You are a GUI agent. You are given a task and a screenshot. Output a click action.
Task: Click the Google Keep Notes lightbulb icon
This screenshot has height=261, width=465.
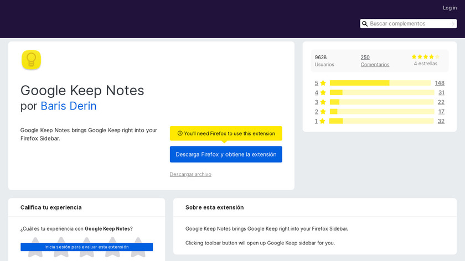point(31,60)
